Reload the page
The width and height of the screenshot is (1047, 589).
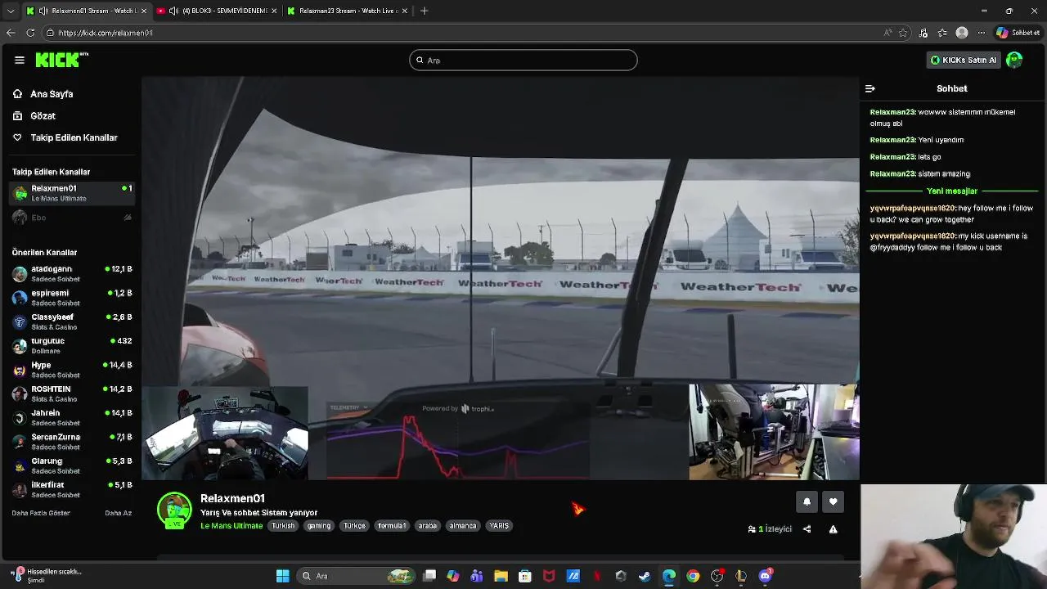point(30,33)
